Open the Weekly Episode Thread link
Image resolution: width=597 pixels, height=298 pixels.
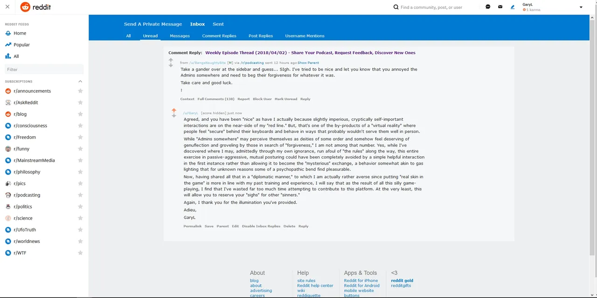pyautogui.click(x=310, y=53)
